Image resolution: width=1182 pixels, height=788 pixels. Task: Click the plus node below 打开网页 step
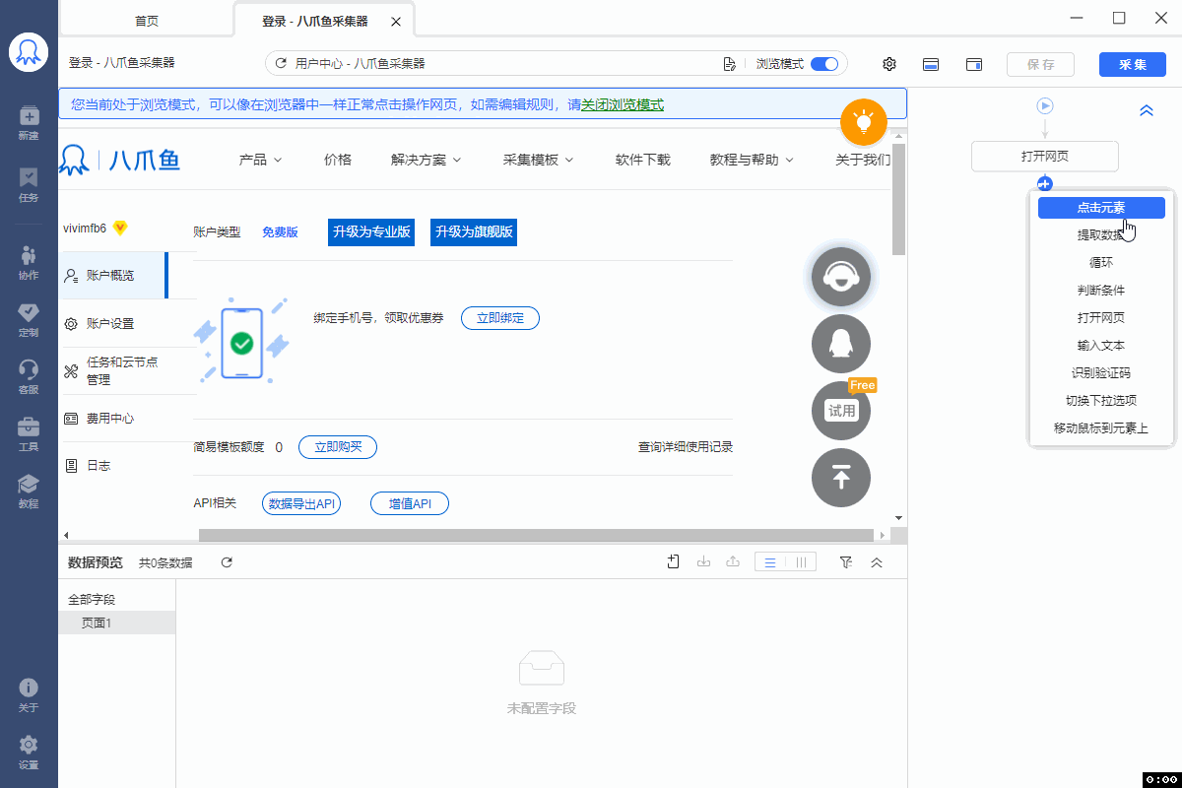(1045, 183)
